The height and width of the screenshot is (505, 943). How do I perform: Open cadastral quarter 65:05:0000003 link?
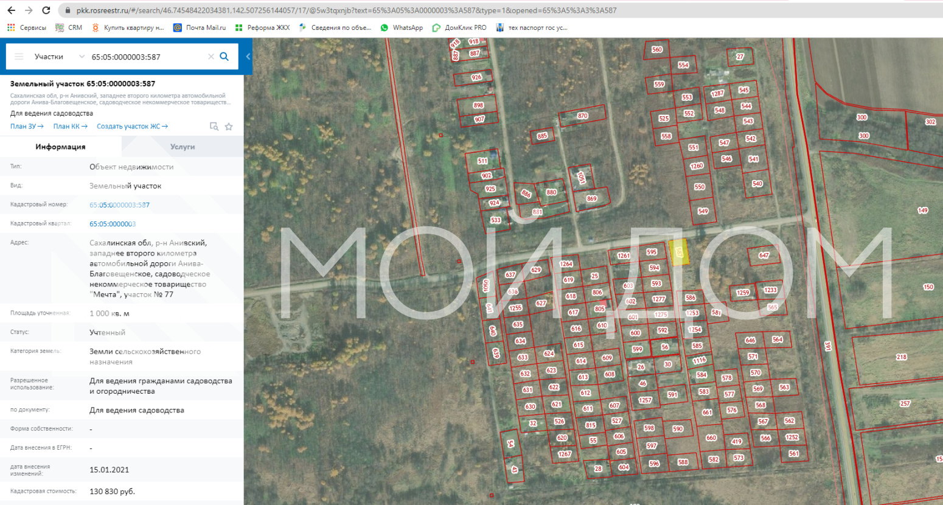click(x=113, y=224)
